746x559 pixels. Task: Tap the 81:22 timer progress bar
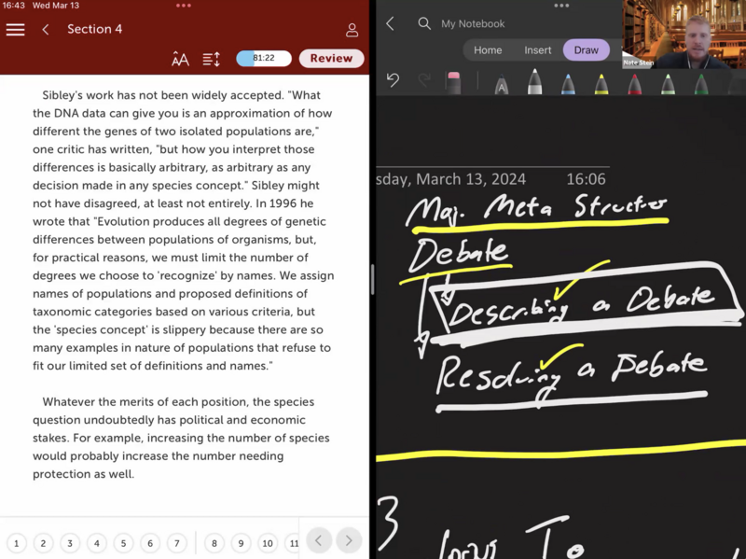[264, 58]
